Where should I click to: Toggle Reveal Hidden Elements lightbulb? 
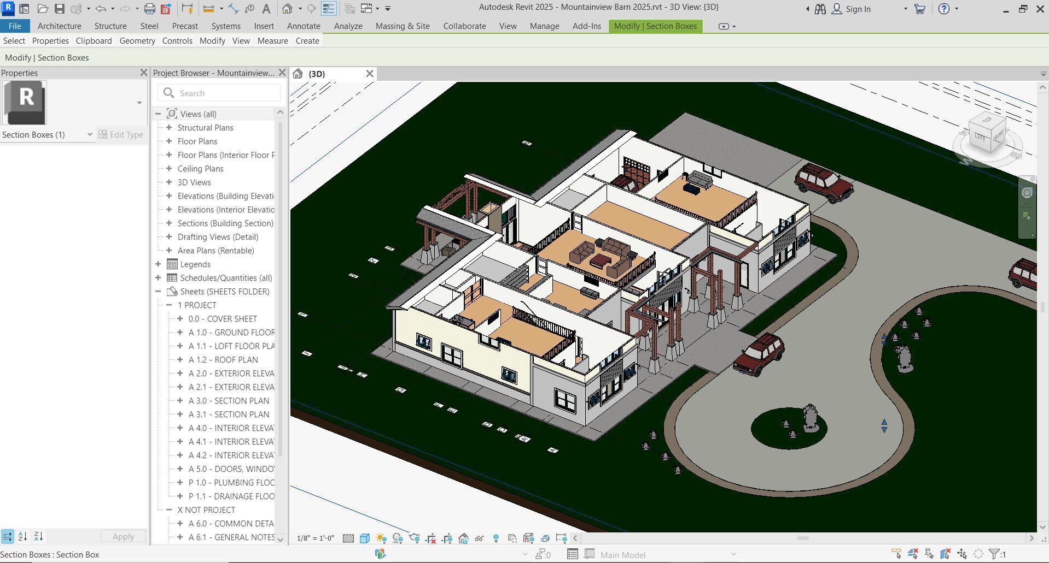tap(496, 538)
